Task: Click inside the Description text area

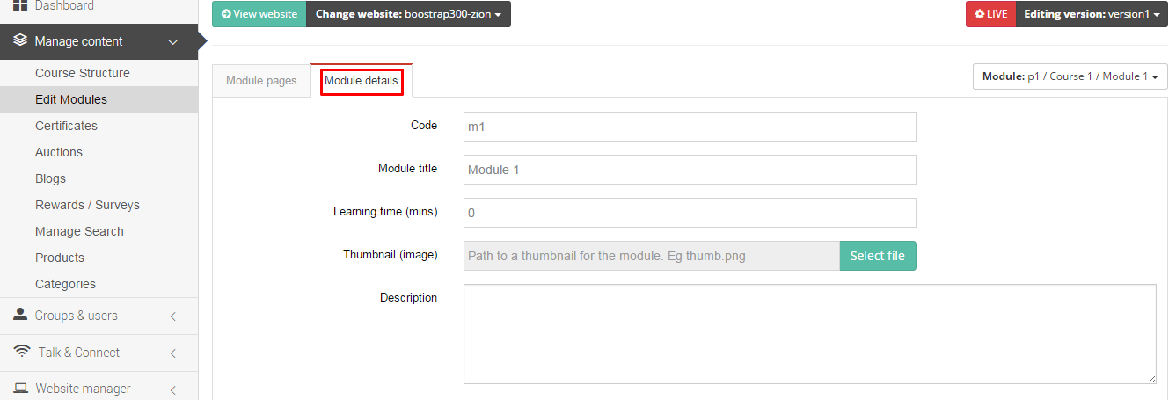Action: coord(809,334)
